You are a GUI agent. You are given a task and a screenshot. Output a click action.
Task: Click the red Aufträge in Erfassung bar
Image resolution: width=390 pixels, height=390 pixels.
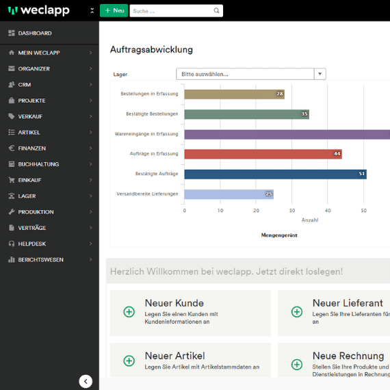click(263, 154)
